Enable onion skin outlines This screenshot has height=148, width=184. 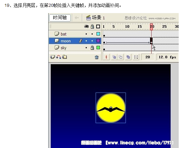click(120, 57)
